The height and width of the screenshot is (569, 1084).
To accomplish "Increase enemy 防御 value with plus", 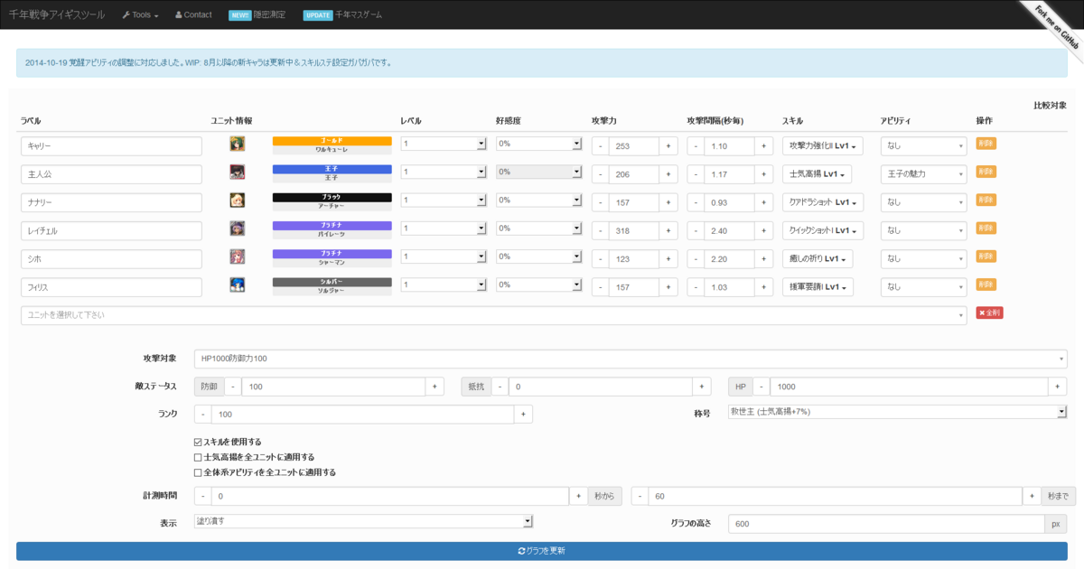I will click(x=435, y=387).
